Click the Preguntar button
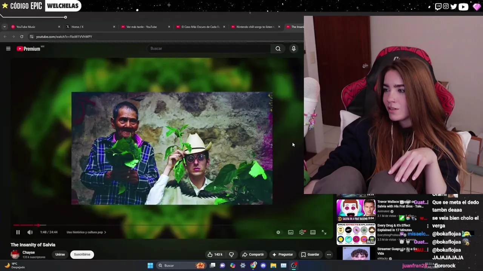The width and height of the screenshot is (483, 271). 282,254
